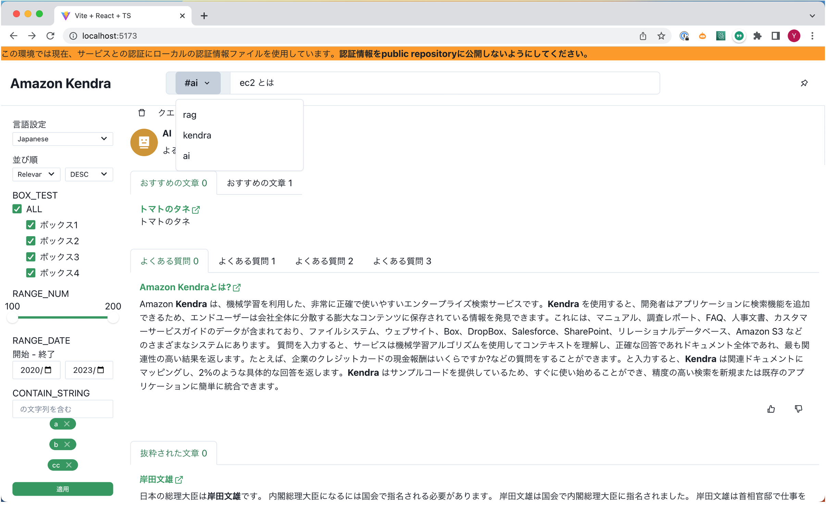The height and width of the screenshot is (508, 826).
Task: Open a new browser tab
Action: tap(204, 16)
